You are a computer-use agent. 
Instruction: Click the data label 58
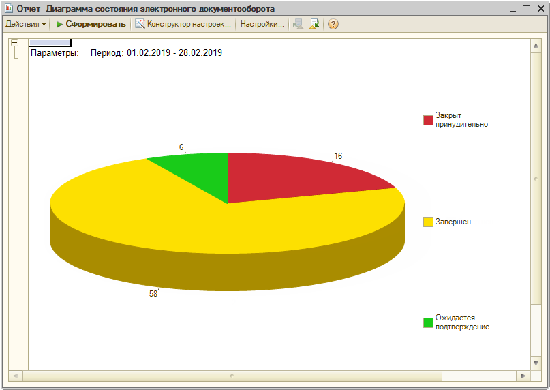click(x=153, y=294)
